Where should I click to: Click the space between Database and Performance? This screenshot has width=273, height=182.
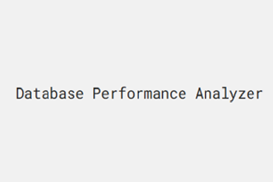click(x=88, y=93)
